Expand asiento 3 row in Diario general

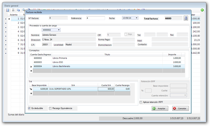click(6, 27)
